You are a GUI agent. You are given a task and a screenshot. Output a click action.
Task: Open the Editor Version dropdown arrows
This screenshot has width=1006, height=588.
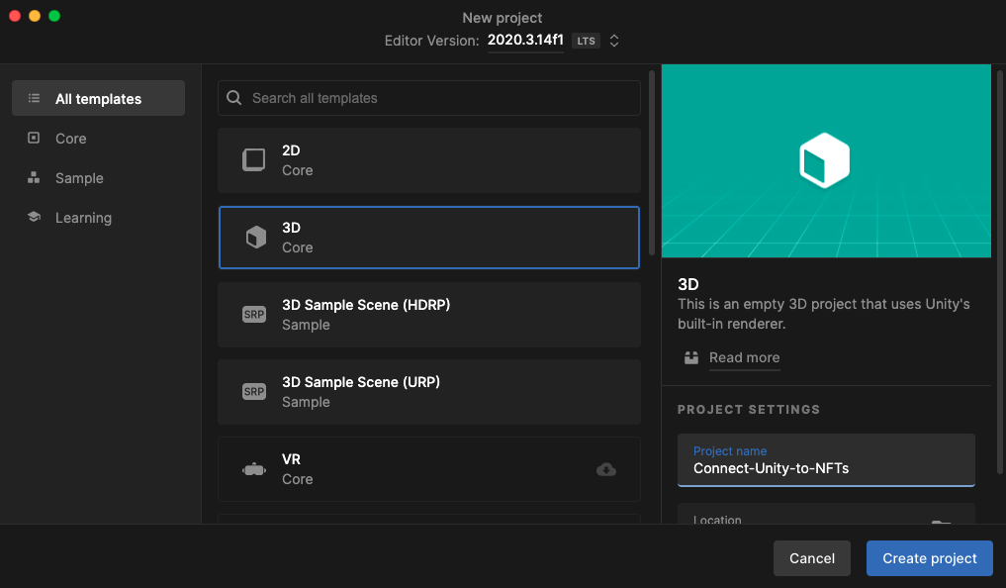(614, 41)
